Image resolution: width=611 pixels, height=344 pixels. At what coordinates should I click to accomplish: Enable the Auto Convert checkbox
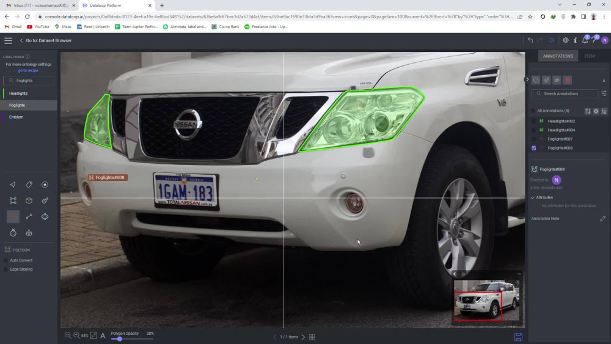click(6, 260)
